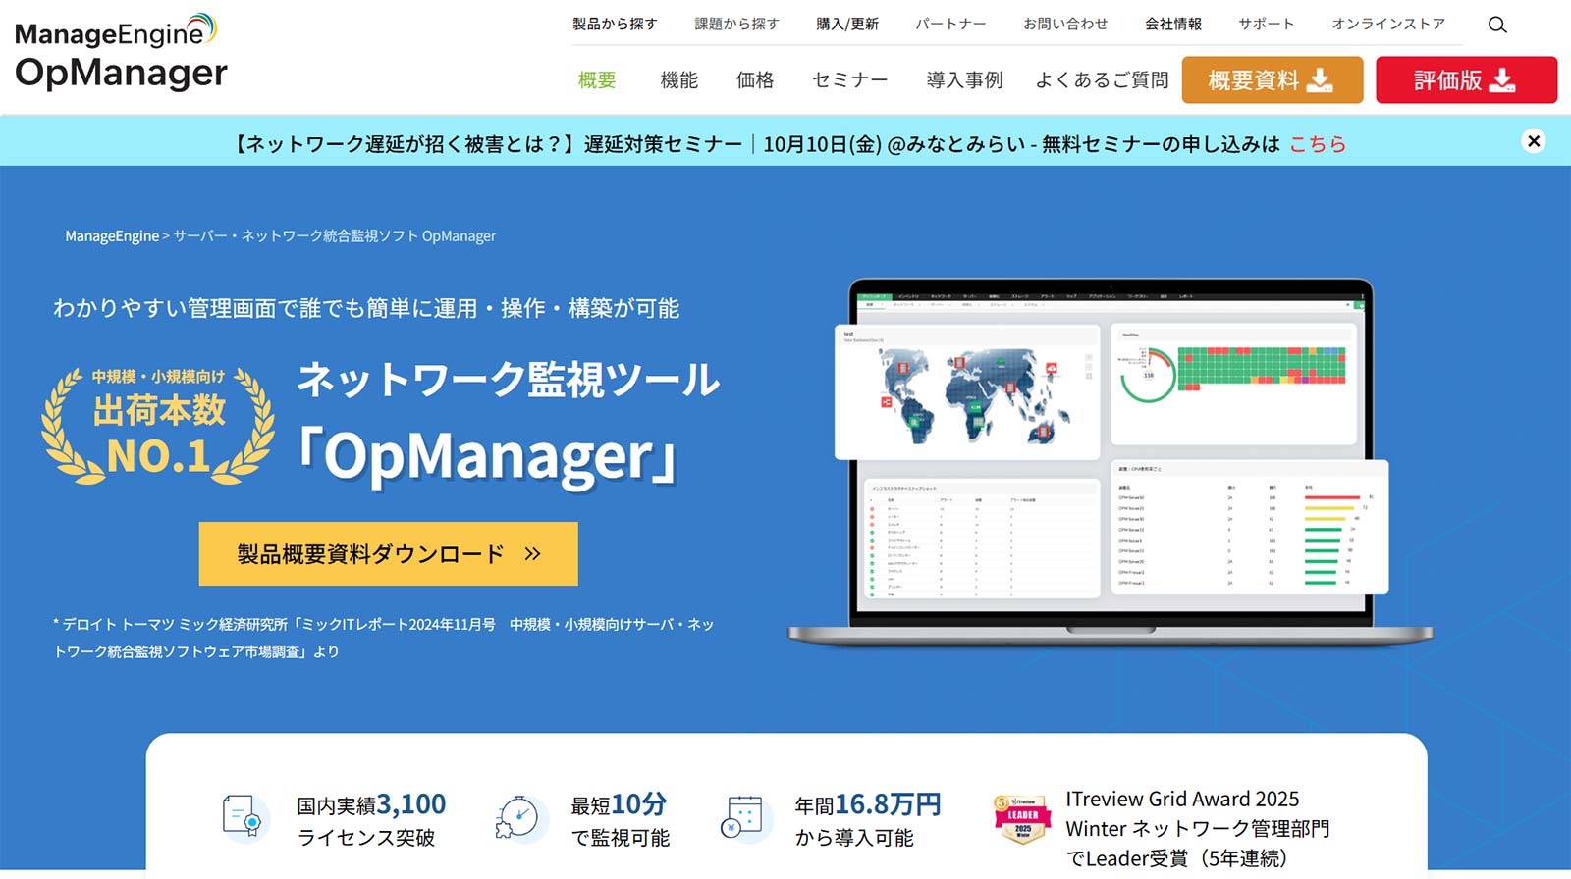
Task: Open the 価格 page
Action: point(754,80)
